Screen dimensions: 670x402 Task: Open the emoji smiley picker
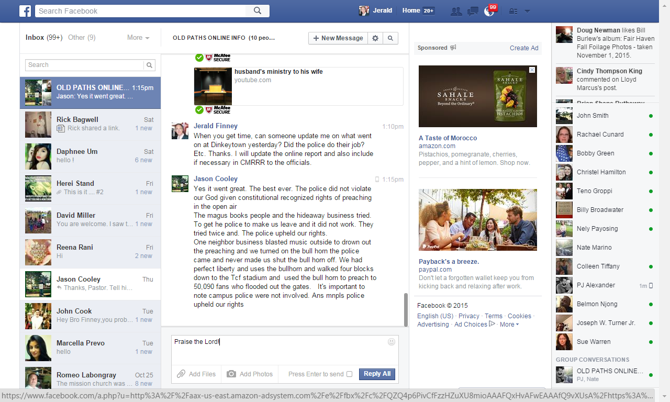(391, 342)
